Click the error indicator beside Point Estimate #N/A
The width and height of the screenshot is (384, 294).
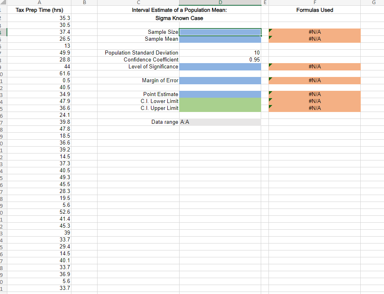coord(270,94)
